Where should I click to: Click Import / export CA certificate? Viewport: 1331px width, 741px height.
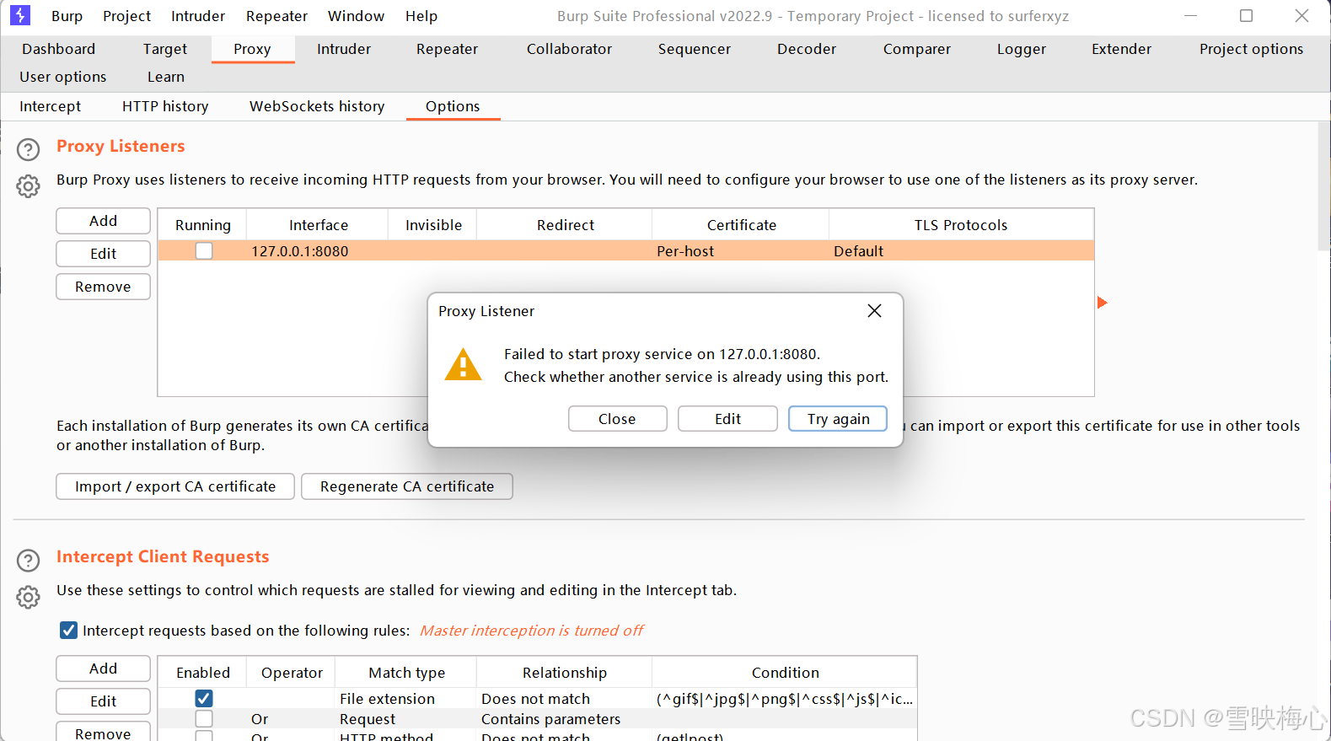coord(175,486)
